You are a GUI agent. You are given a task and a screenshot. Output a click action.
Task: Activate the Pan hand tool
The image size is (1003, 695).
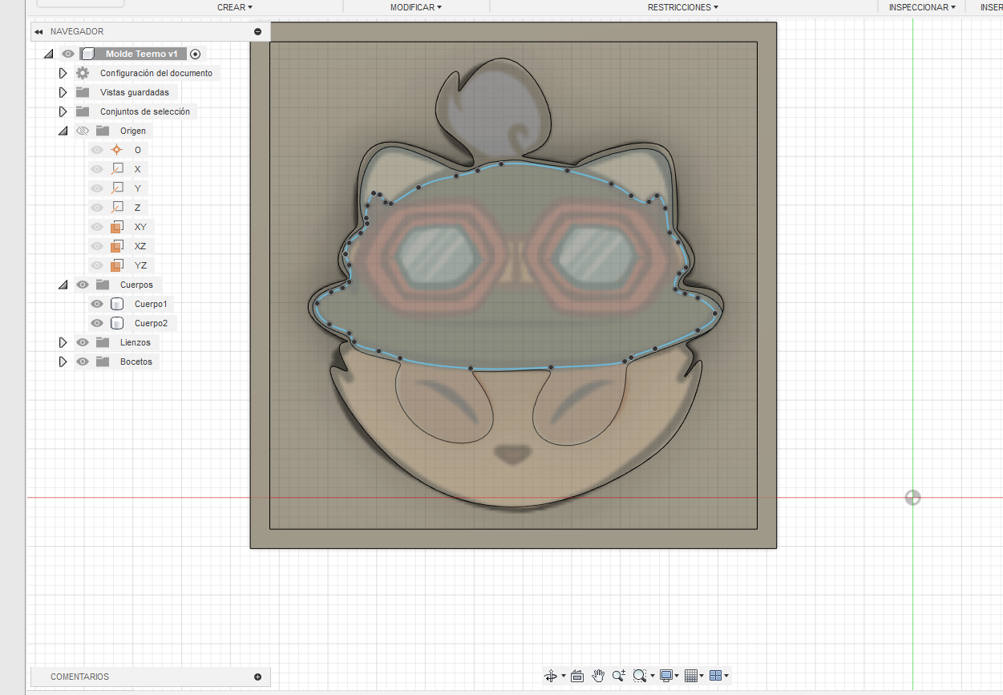[598, 676]
